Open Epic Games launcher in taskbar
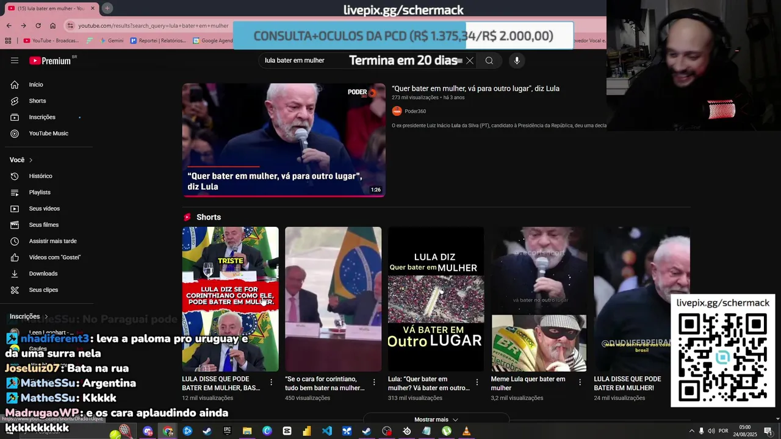The image size is (781, 439). tap(227, 431)
